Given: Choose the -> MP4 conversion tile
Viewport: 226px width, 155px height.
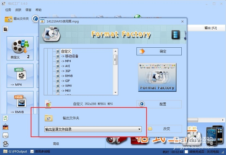Looking at the screenshot, I should coord(20,76).
